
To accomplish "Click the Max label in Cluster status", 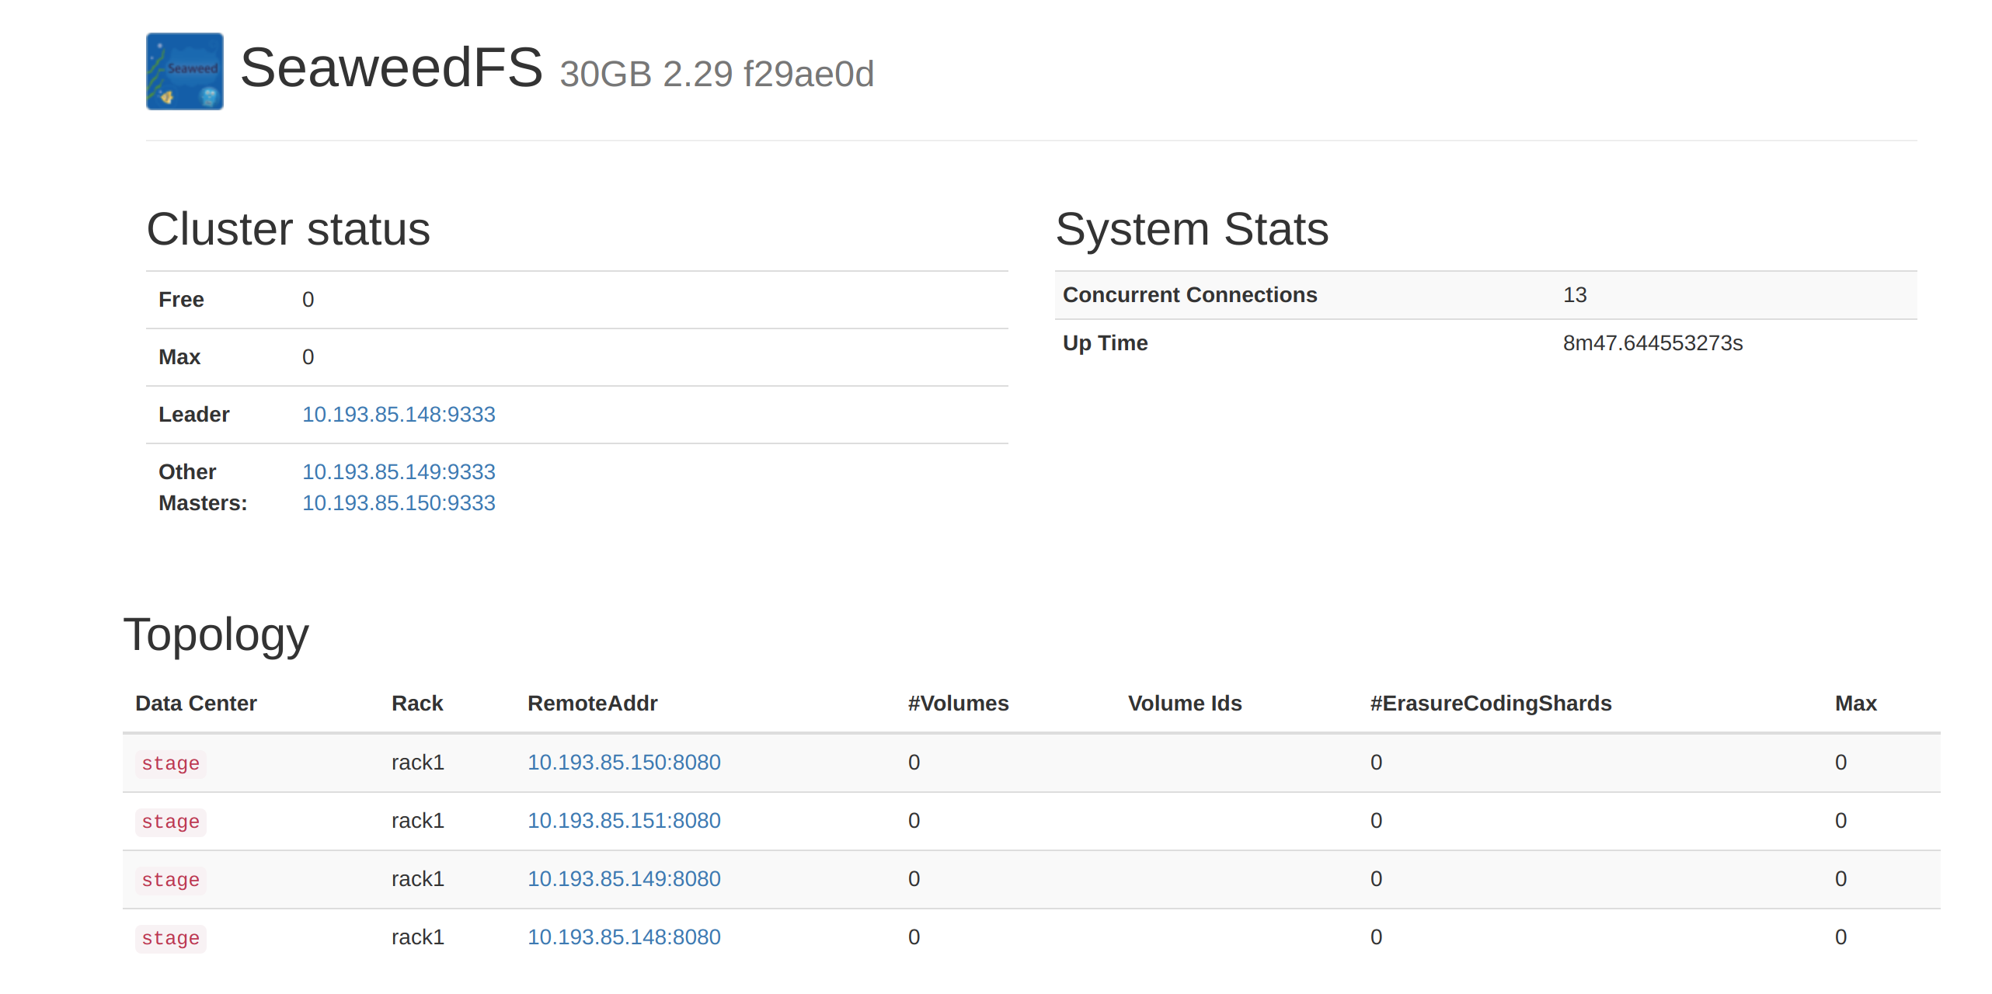I will 179,357.
